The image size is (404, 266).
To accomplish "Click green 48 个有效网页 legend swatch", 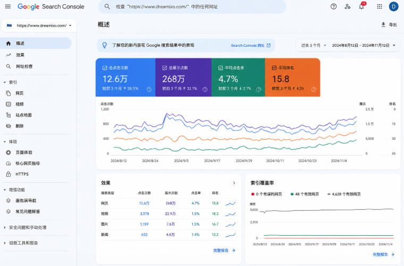I will pyautogui.click(x=292, y=194).
